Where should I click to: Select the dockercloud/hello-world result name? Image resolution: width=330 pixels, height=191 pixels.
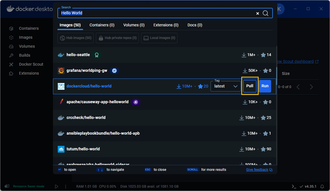(89, 86)
